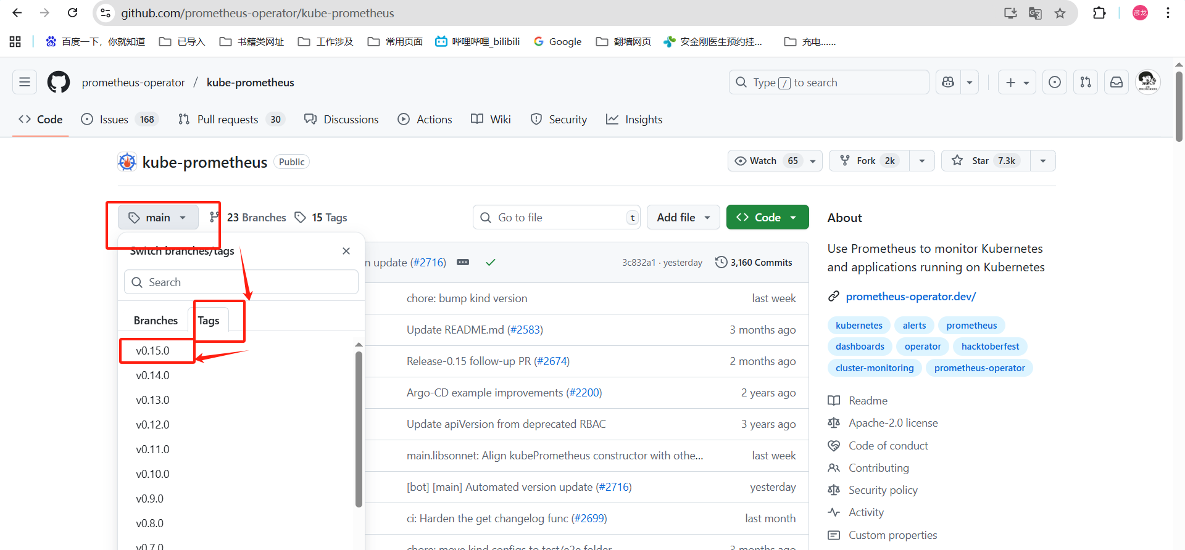Image resolution: width=1185 pixels, height=550 pixels.
Task: Open the Actions tab
Action: [x=425, y=120]
